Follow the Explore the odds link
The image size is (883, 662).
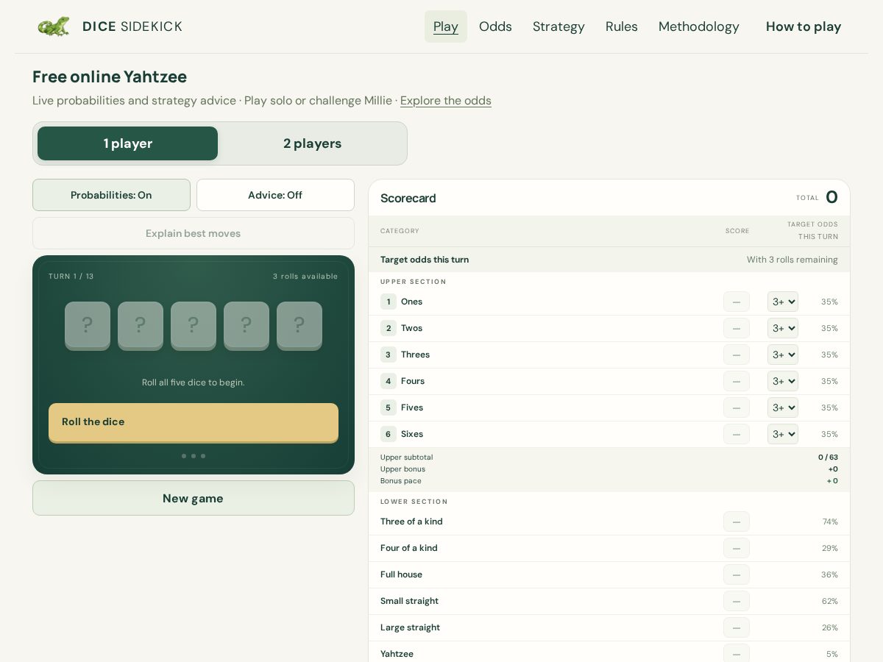coord(446,101)
